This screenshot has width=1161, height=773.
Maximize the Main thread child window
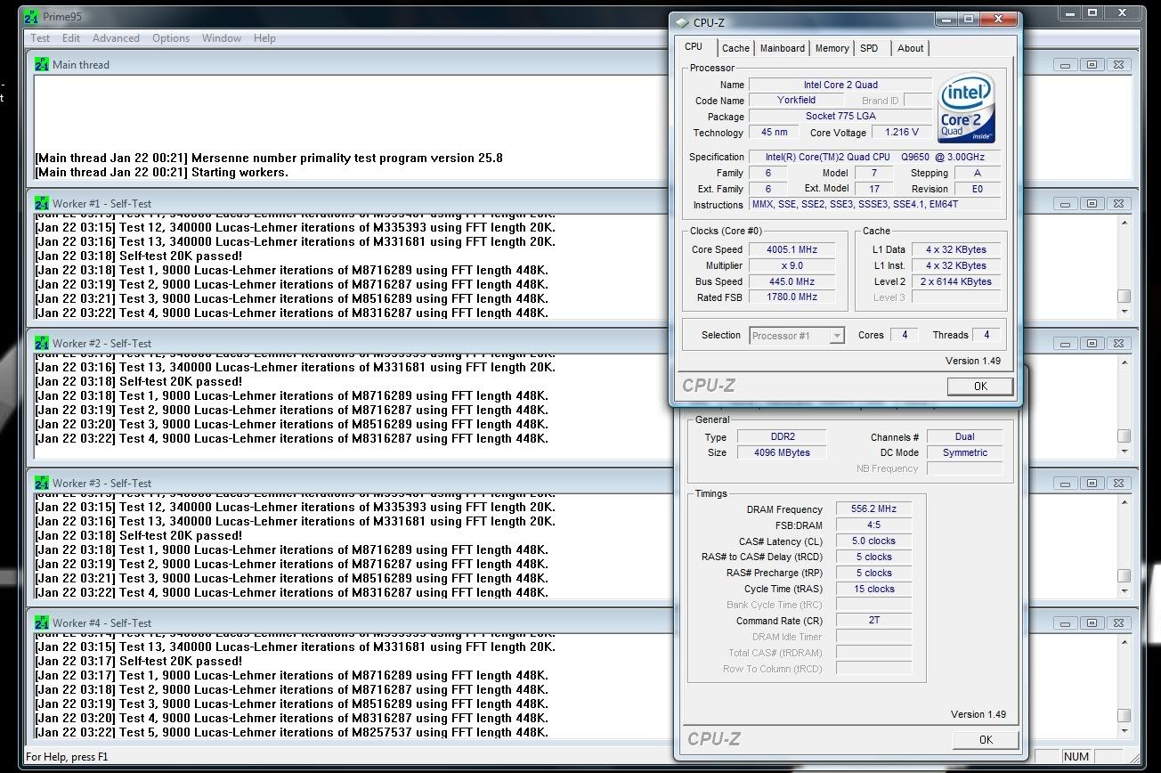(1093, 64)
